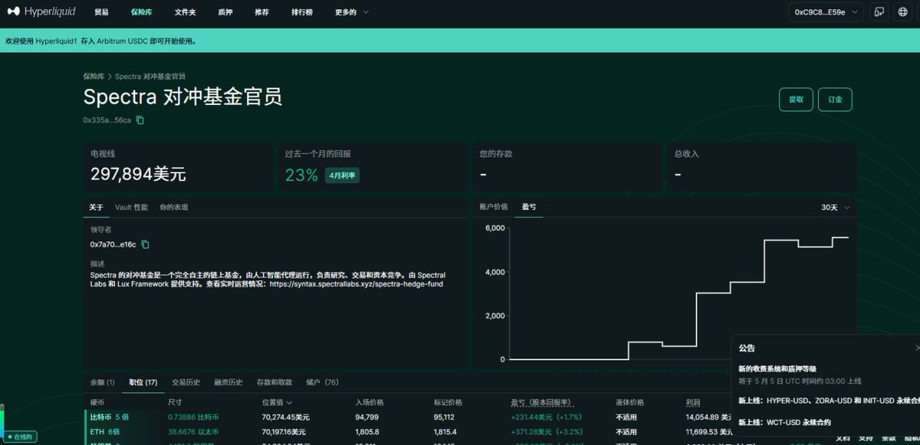Open the language globe icon
This screenshot has width=920, height=445.
(903, 12)
